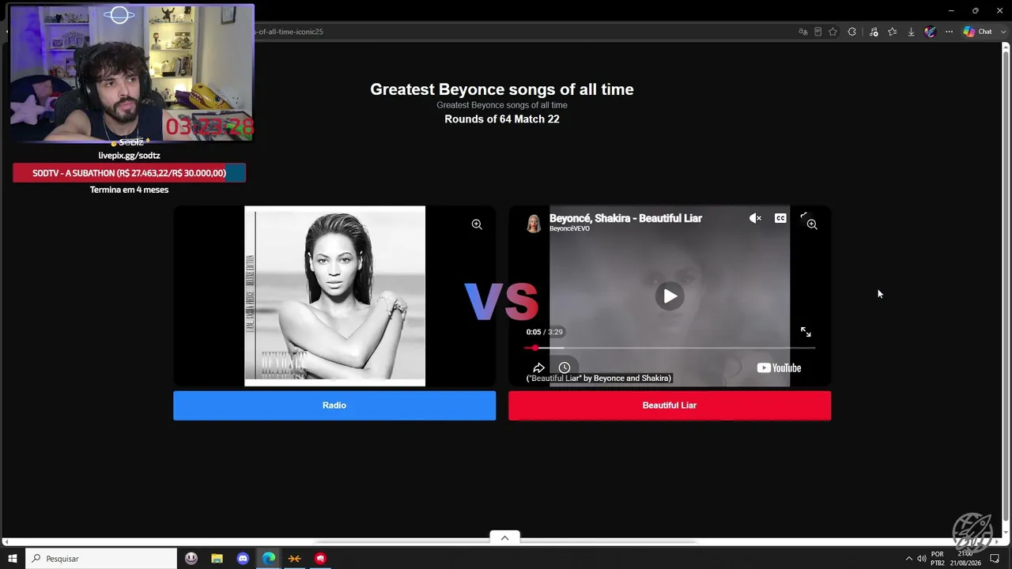Open the red circular app in taskbar
The width and height of the screenshot is (1012, 569).
[x=320, y=559]
